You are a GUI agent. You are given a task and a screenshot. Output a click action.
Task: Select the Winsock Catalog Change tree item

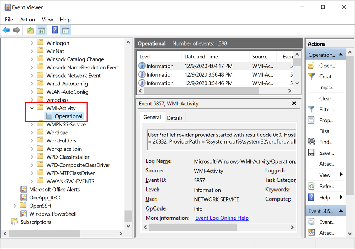pos(75,59)
